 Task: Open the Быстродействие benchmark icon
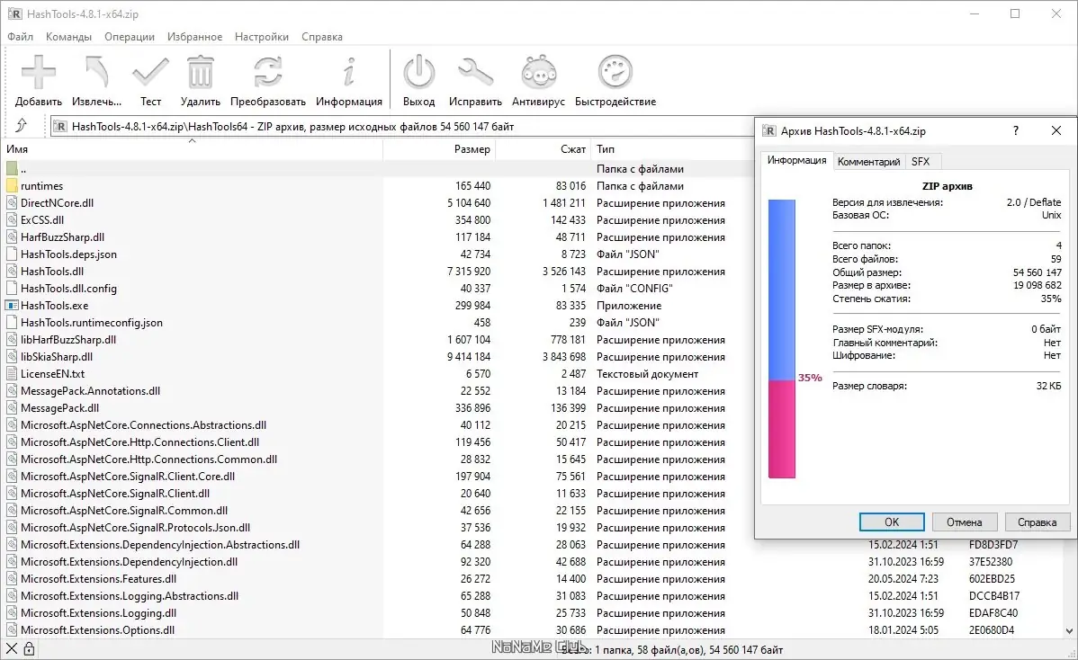tap(615, 72)
